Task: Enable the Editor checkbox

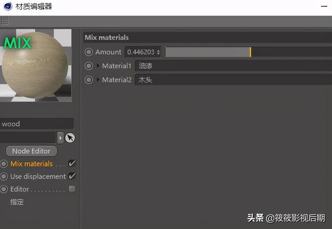Action: pyautogui.click(x=72, y=188)
